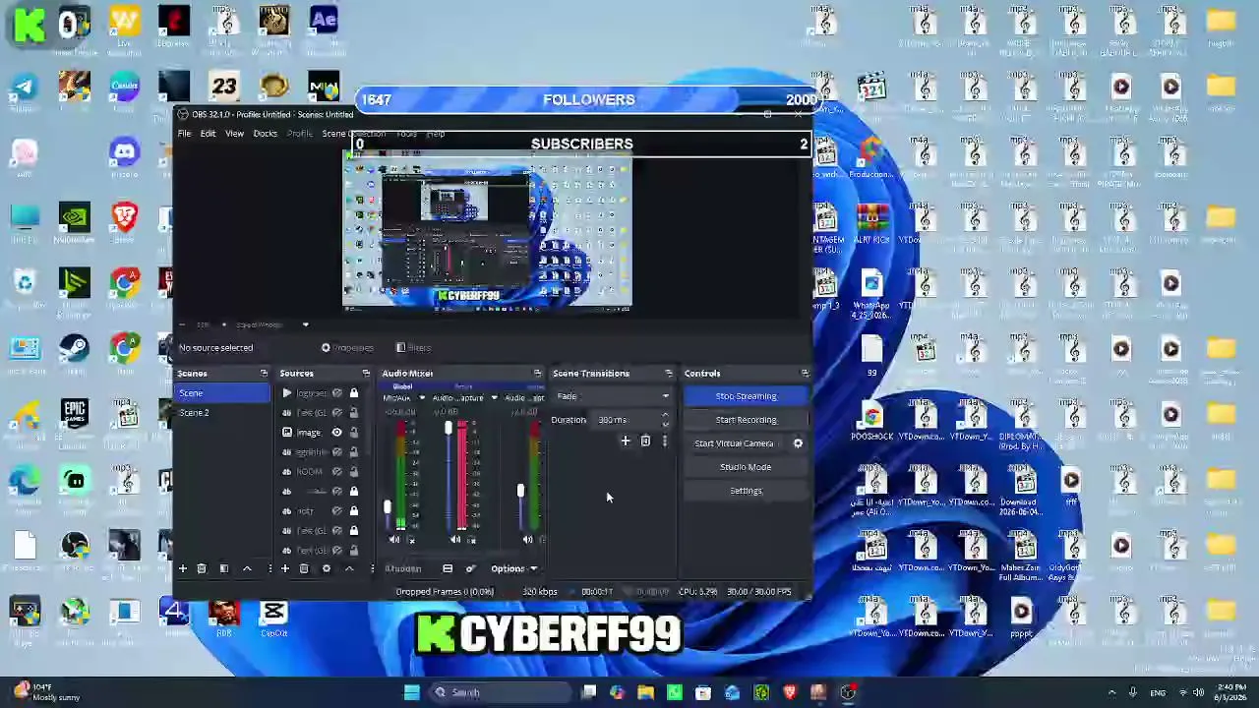Open the Windows Start menu
The width and height of the screenshot is (1259, 708).
412,692
